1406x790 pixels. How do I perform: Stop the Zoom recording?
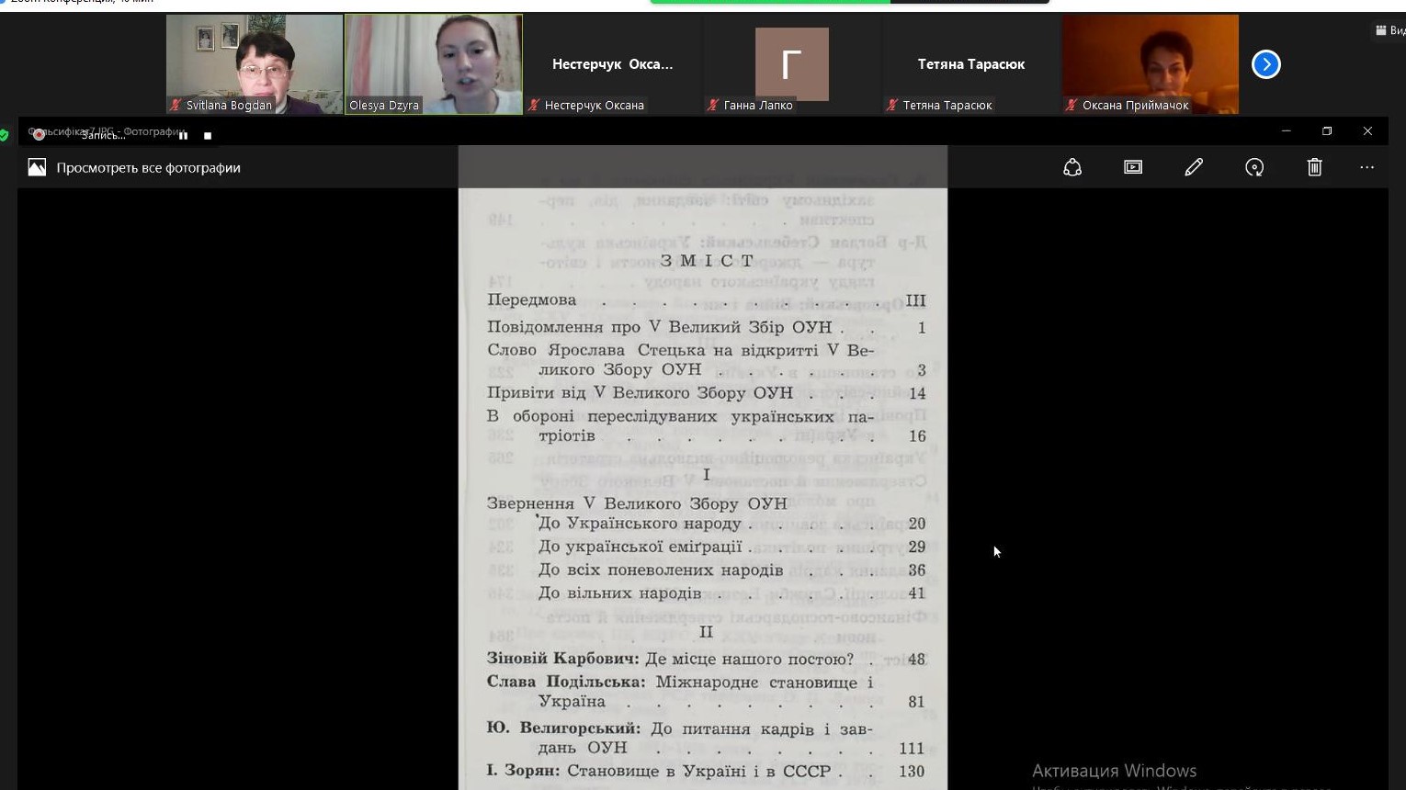[208, 135]
